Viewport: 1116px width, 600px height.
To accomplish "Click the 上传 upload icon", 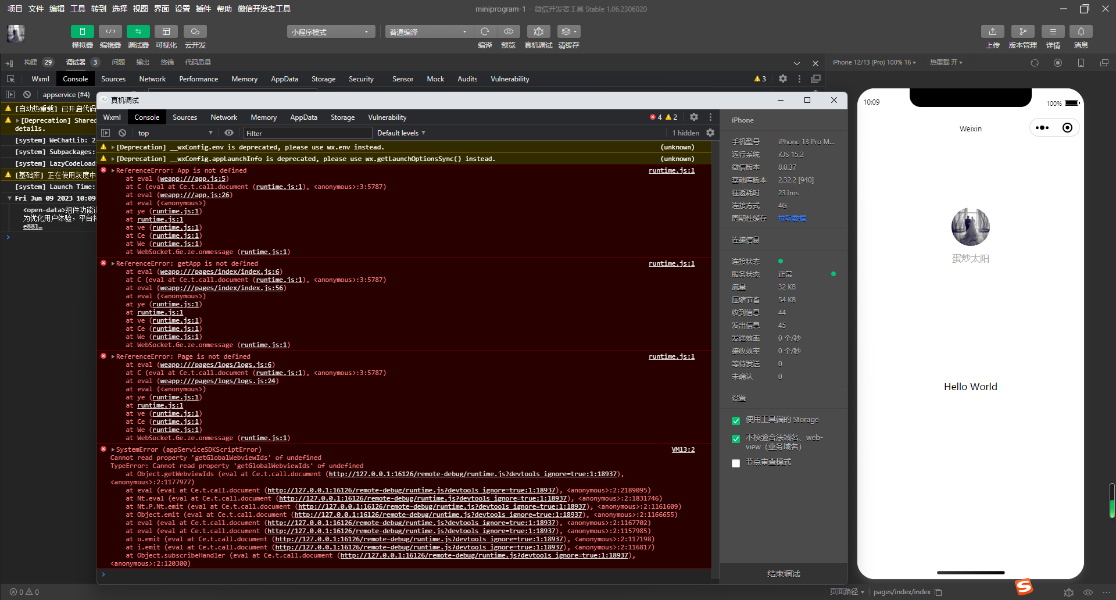I will (x=993, y=31).
